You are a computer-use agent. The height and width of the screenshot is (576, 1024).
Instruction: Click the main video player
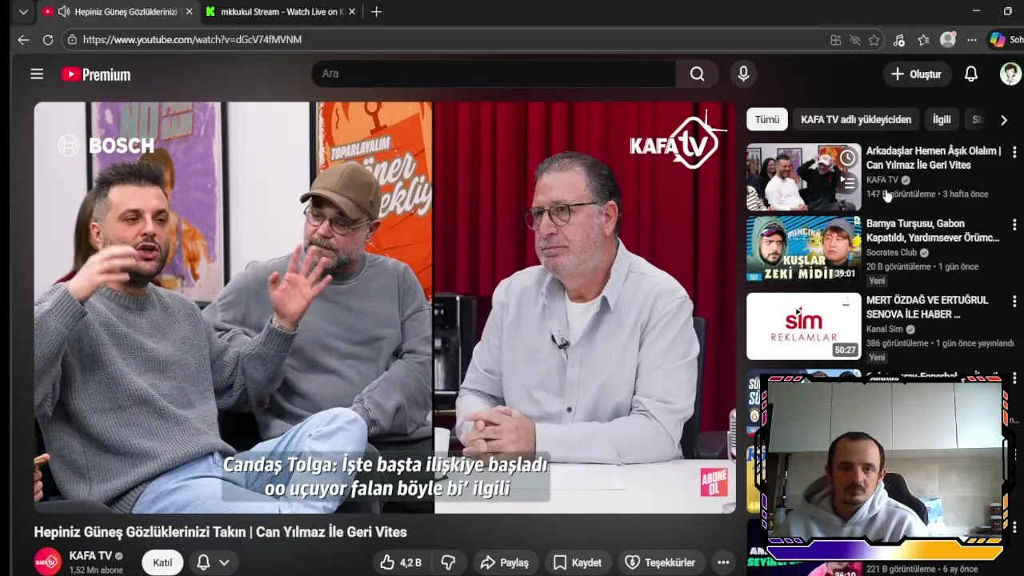point(385,307)
